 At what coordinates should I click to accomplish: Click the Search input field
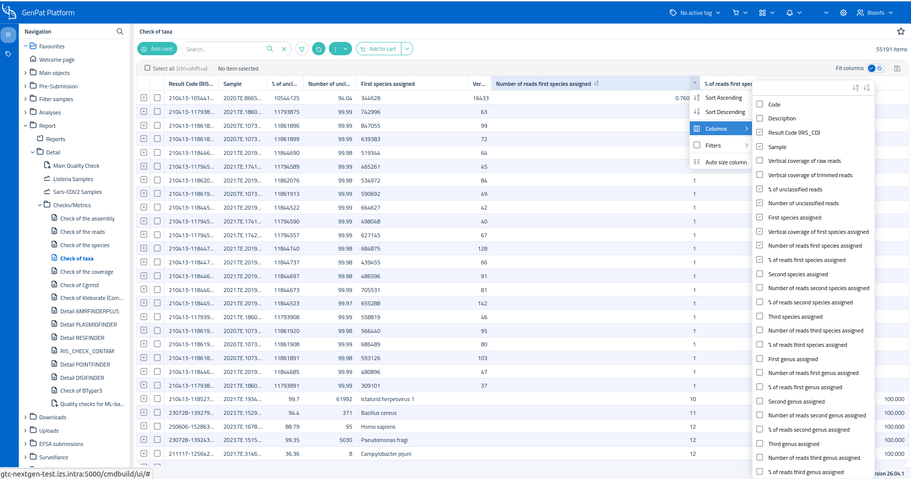click(225, 49)
